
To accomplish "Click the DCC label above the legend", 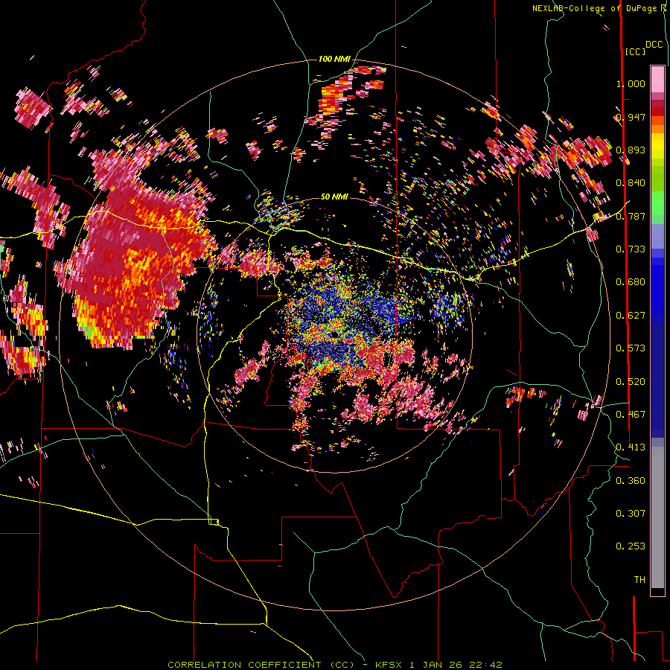I will coord(654,44).
